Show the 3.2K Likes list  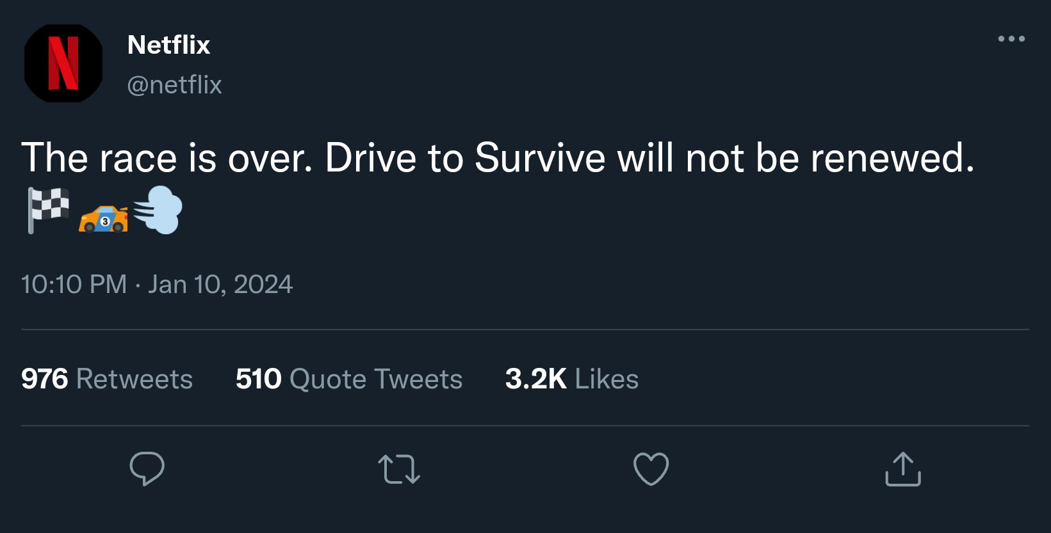tap(571, 379)
